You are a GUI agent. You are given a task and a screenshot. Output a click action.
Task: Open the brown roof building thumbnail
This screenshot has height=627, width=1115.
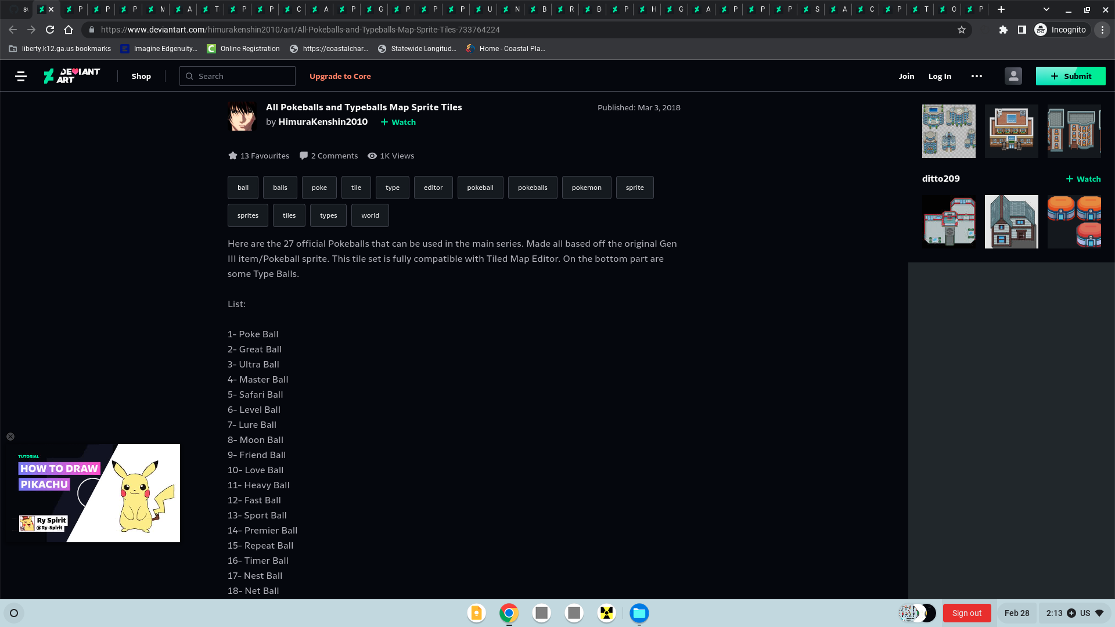coord(1012,131)
